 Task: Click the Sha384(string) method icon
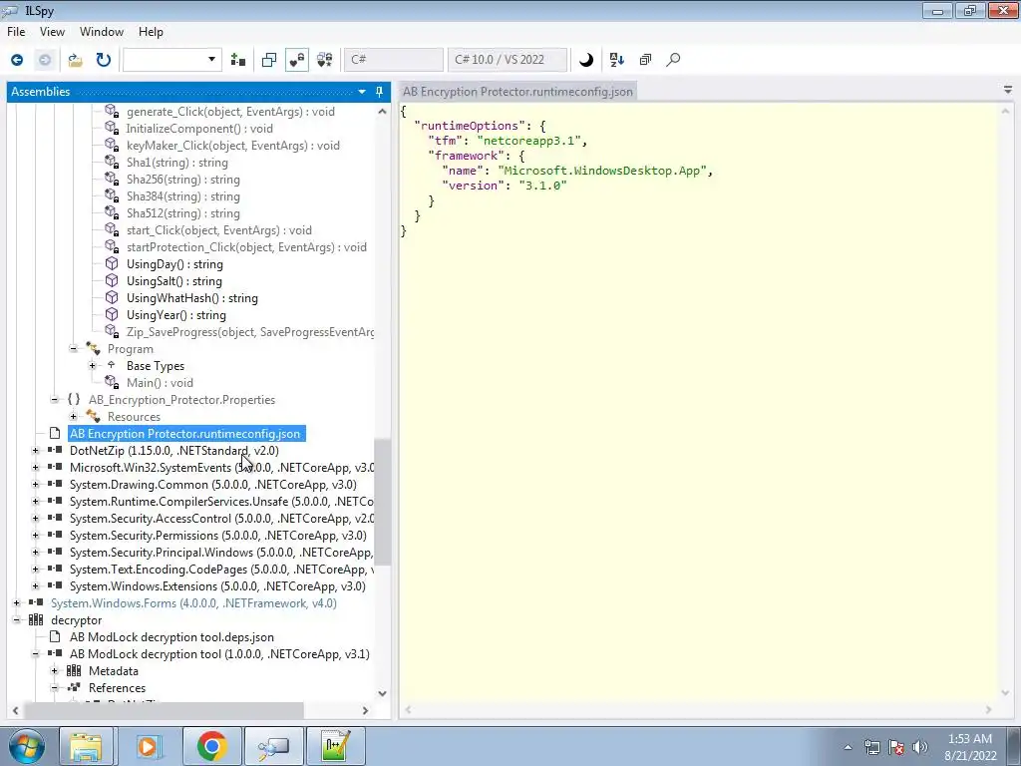112,196
